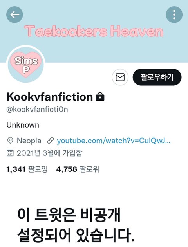This screenshot has height=247, width=188.
Task: View the 4,758 팔로워 followers list
Action: (78, 169)
